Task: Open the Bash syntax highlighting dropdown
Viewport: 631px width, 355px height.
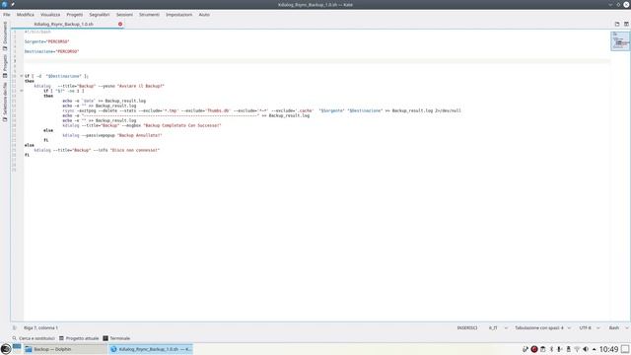Action: [618, 328]
